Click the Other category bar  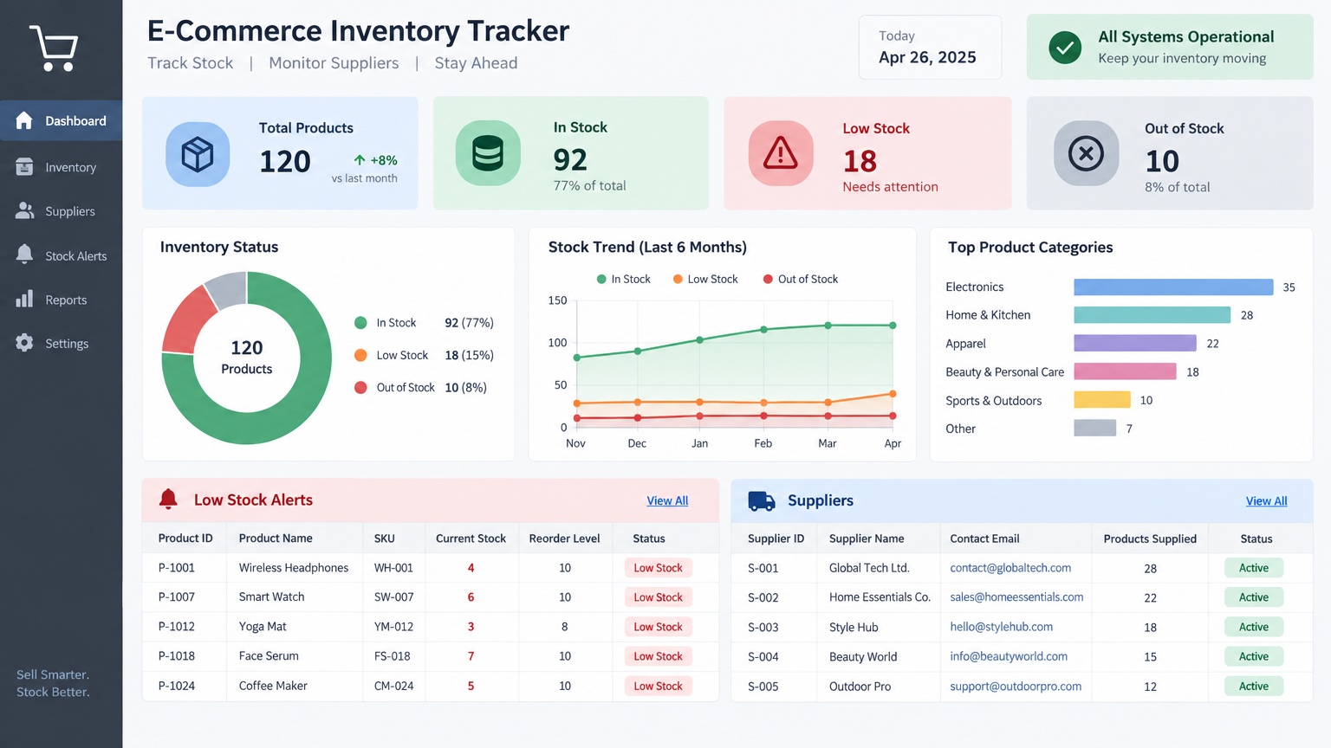[1095, 428]
